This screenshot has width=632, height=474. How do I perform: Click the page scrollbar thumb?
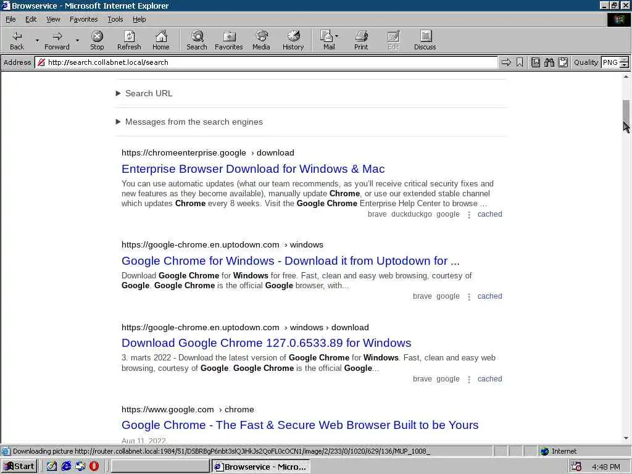pos(626,110)
